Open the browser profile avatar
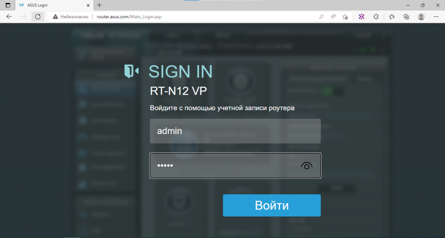445x238 pixels. point(421,17)
